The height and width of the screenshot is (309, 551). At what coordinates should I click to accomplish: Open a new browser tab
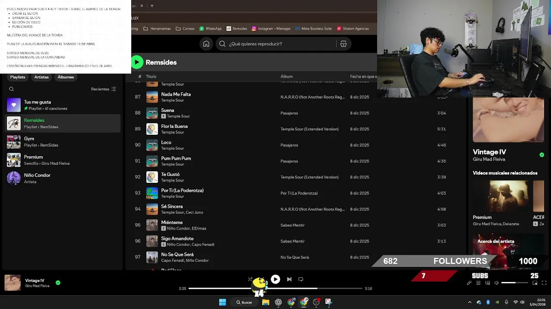tap(152, 6)
